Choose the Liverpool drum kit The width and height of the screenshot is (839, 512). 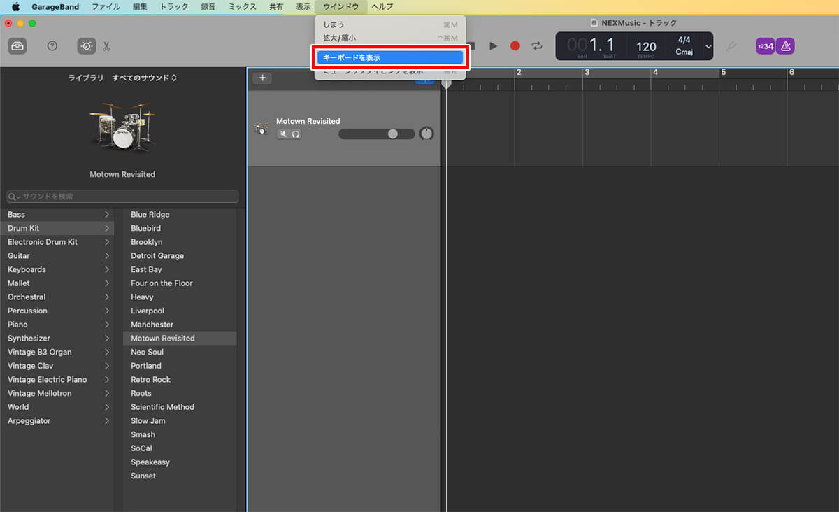(x=180, y=311)
